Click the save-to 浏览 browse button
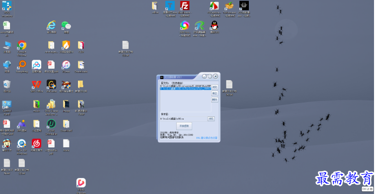 coord(211,119)
